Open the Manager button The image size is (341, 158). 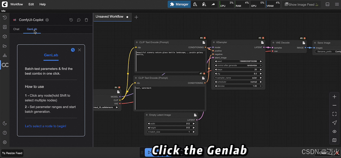click(179, 4)
